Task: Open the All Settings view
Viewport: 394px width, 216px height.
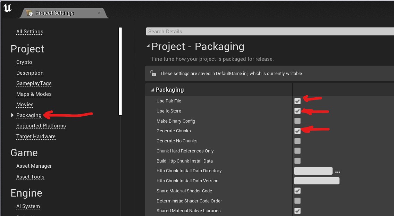Action: click(30, 32)
